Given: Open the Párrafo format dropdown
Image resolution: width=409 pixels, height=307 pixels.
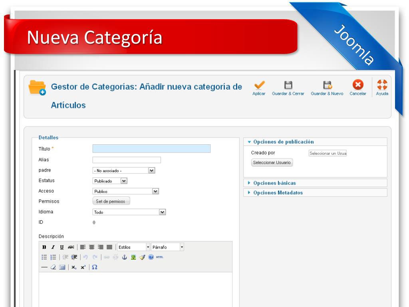Looking at the screenshot, I should 167,247.
